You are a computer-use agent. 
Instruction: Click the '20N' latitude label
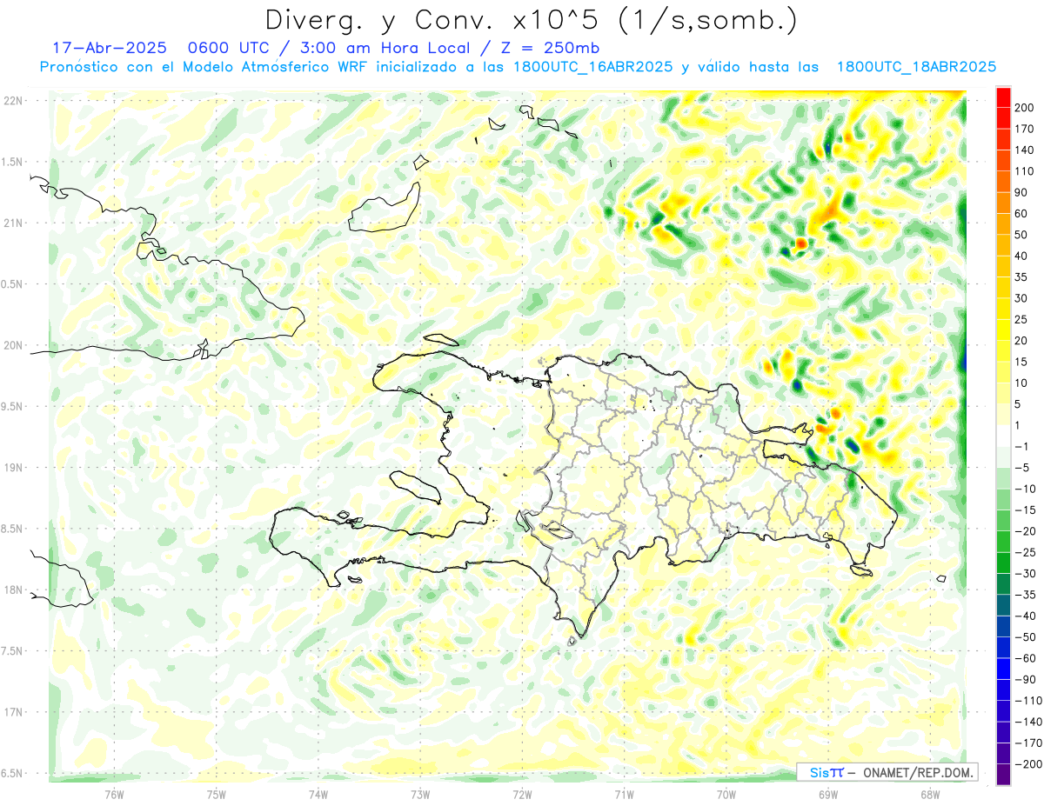coord(13,345)
